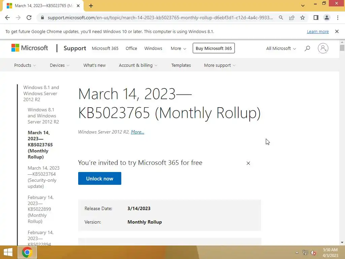Open the Chrome three-dot menu
Screen dimensions: 345x259
click(x=338, y=18)
